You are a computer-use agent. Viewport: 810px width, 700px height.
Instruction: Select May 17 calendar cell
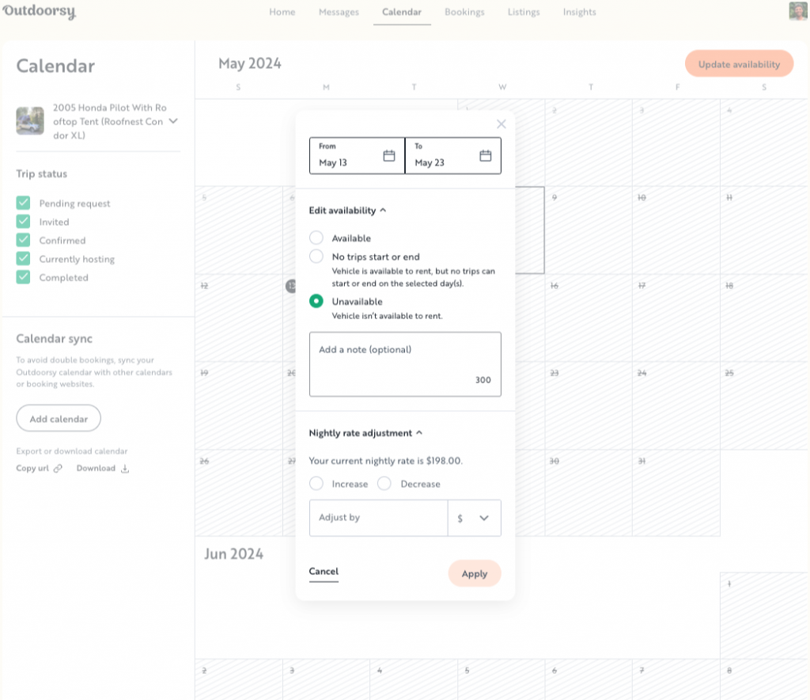tap(676, 318)
